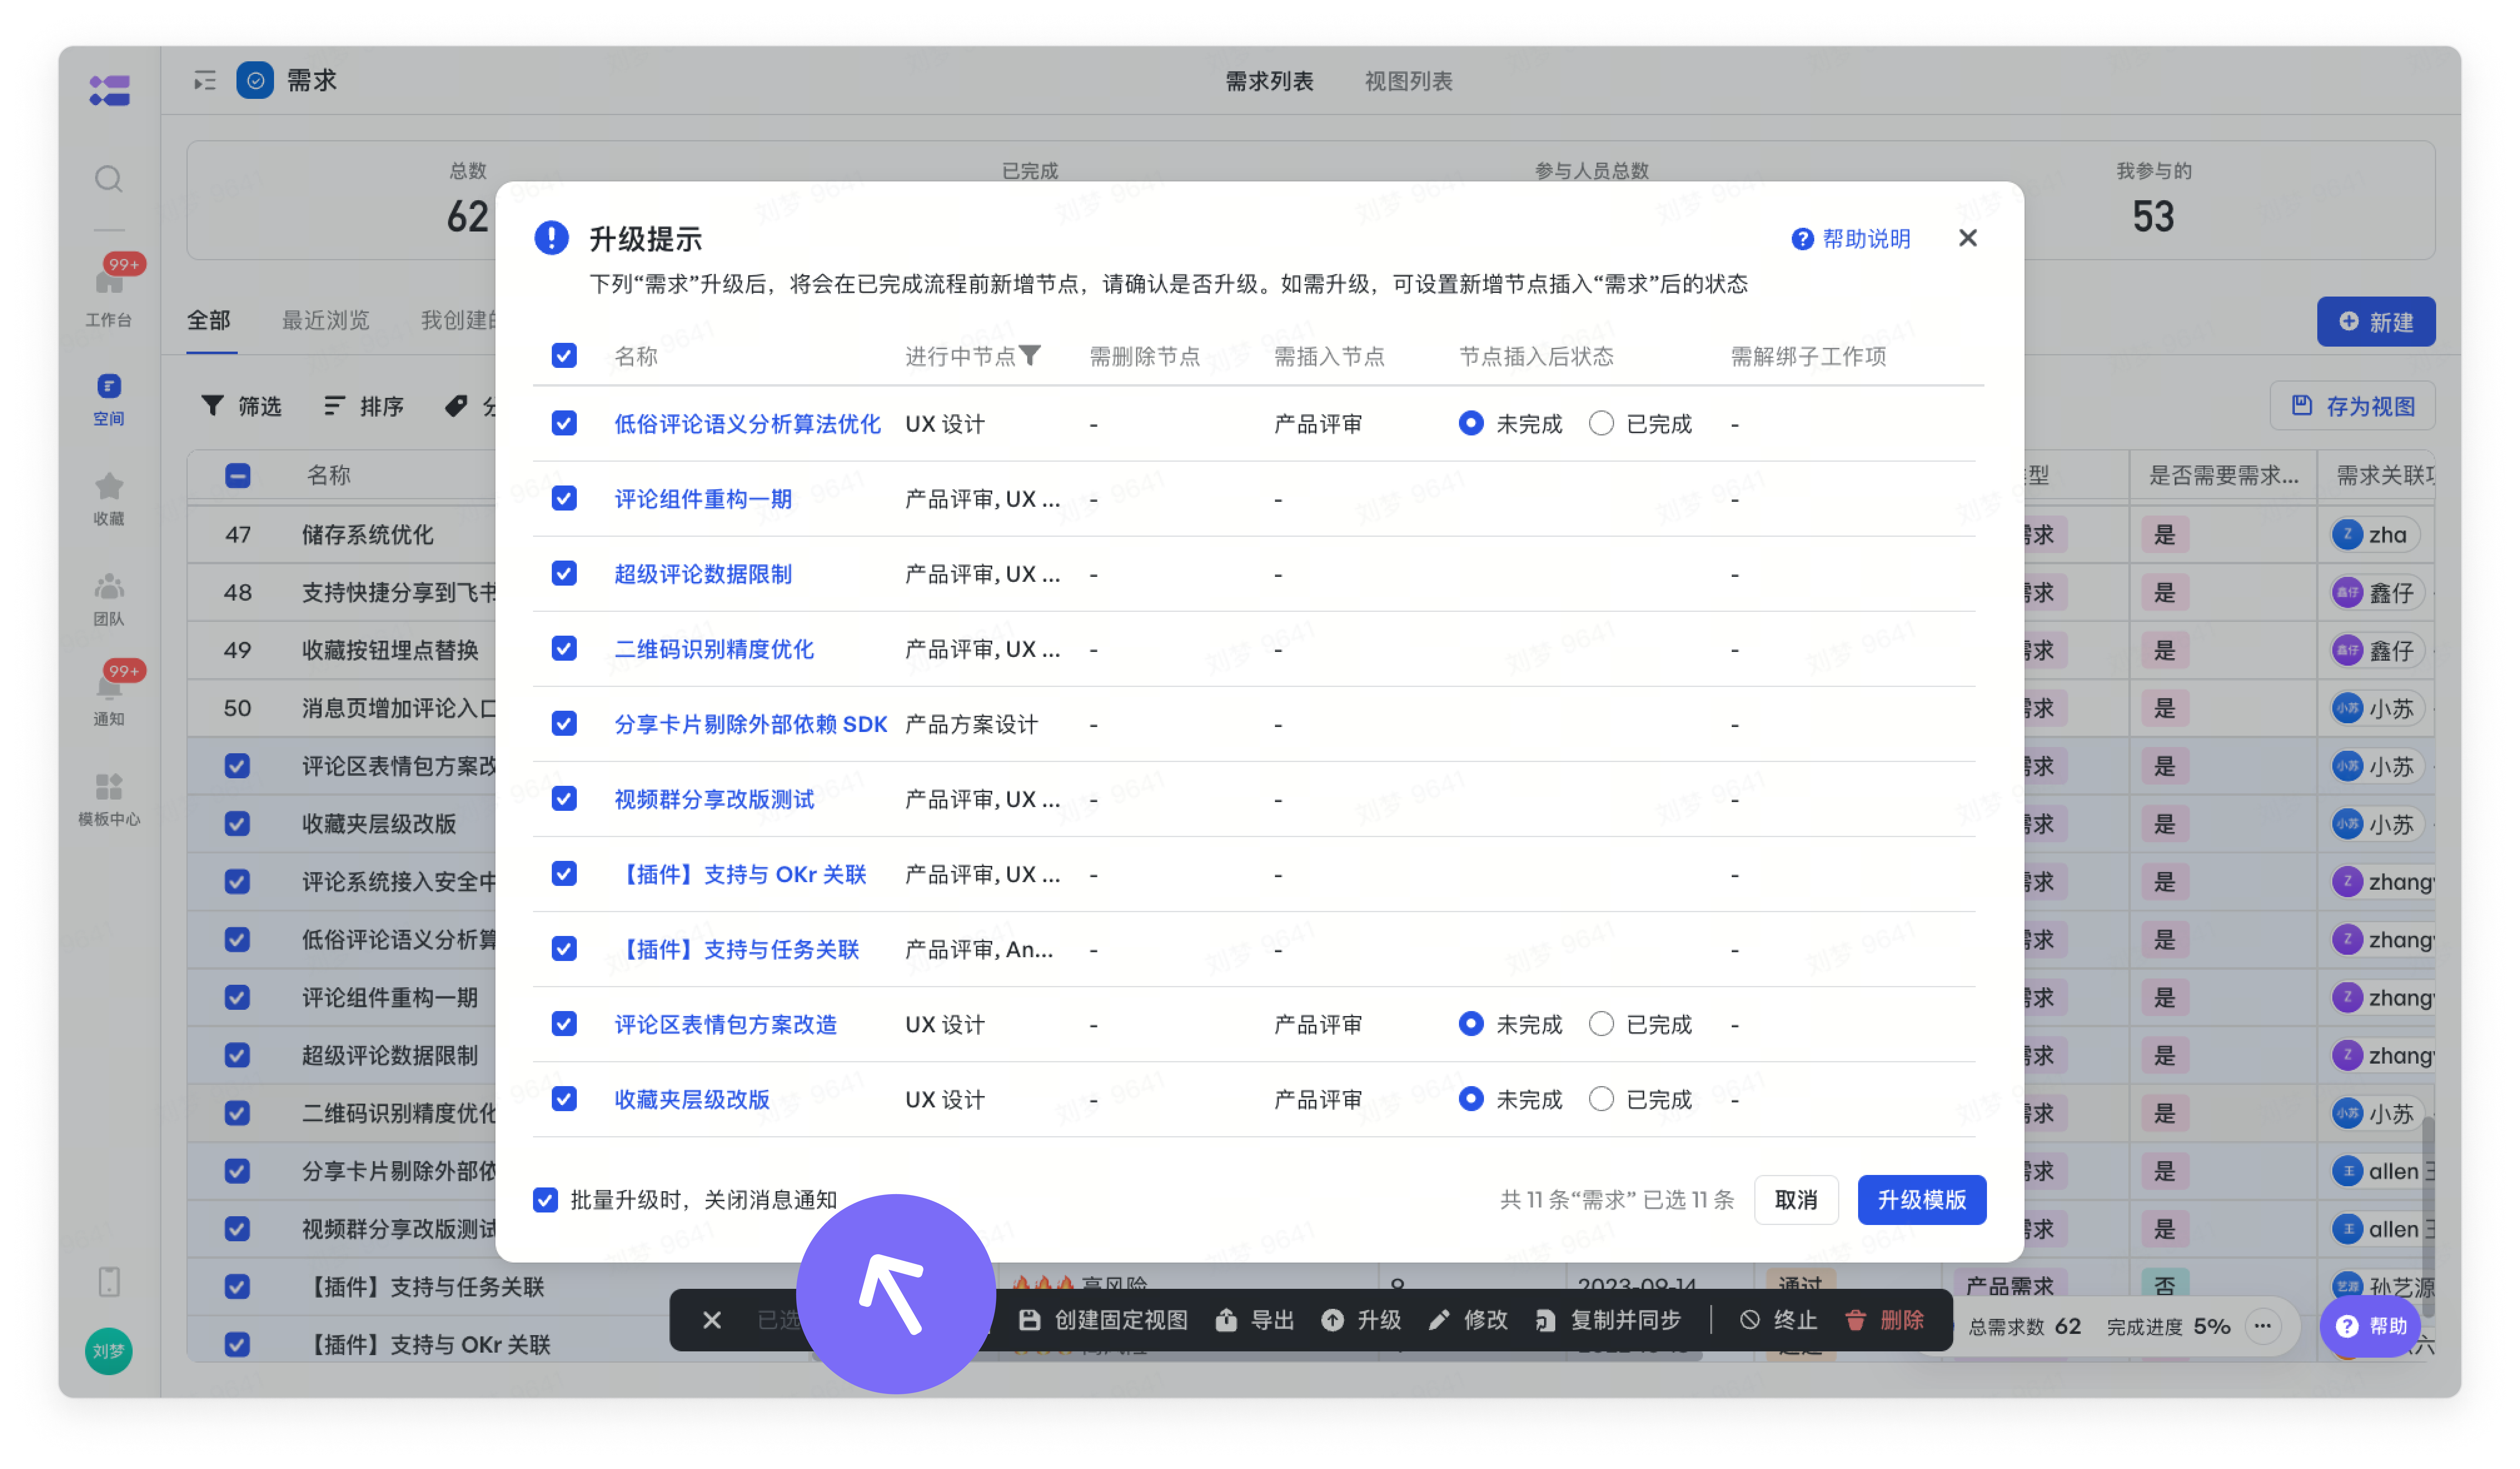Select 未完成 for 收藏夹层级改版
2520x1469 pixels.
(x=1471, y=1098)
